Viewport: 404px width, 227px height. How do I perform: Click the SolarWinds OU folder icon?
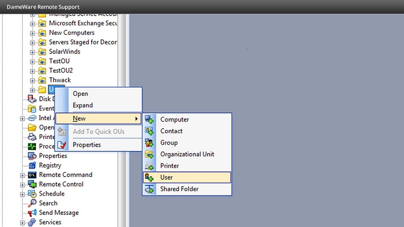pos(42,52)
